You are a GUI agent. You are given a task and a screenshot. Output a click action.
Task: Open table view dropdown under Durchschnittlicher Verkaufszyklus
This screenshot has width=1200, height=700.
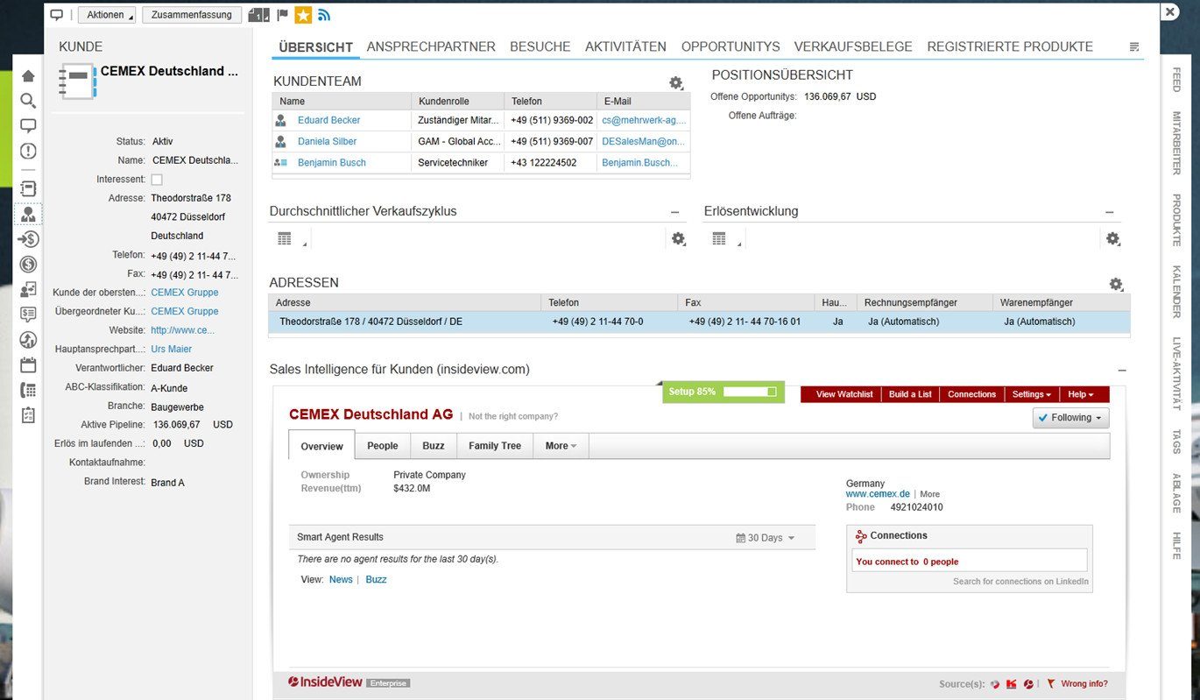pos(292,239)
